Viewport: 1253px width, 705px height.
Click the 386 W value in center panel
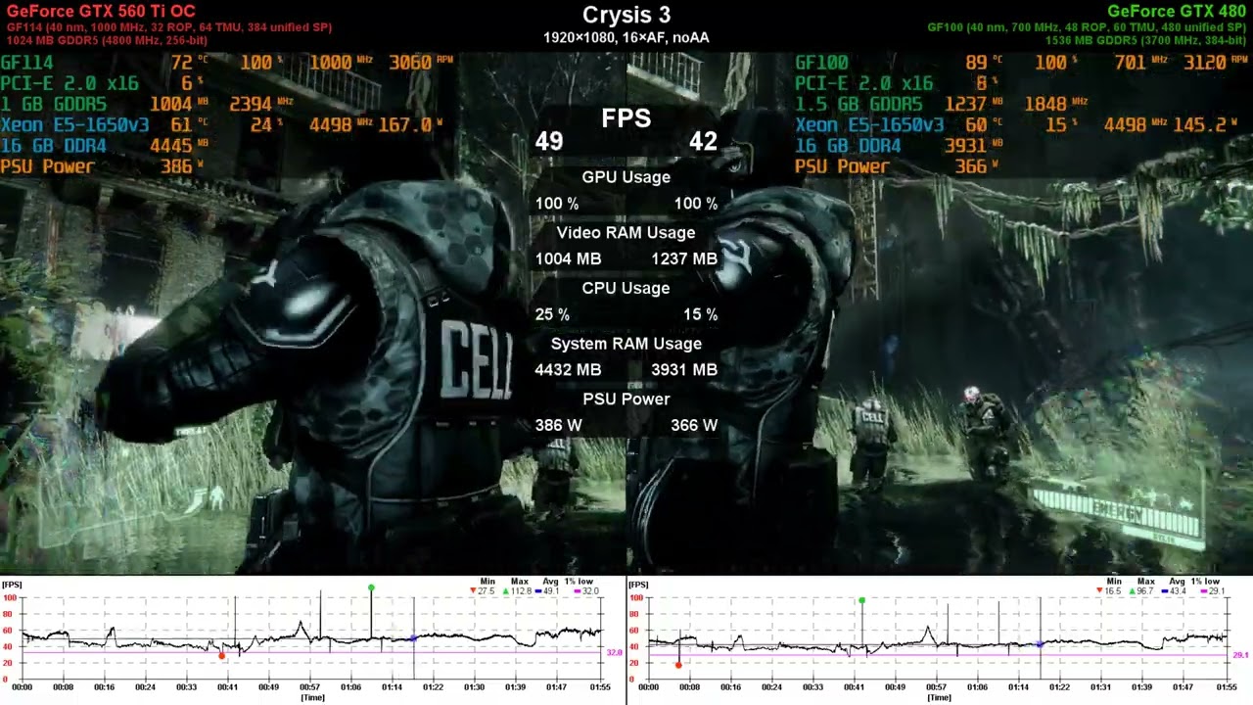click(x=559, y=426)
